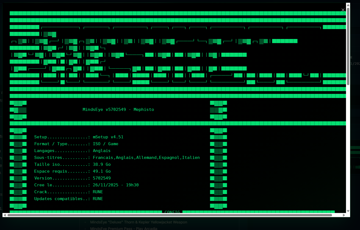360x230 pixels.
Task: Click the 'Crack' line showing RUNE
Action: point(69,192)
